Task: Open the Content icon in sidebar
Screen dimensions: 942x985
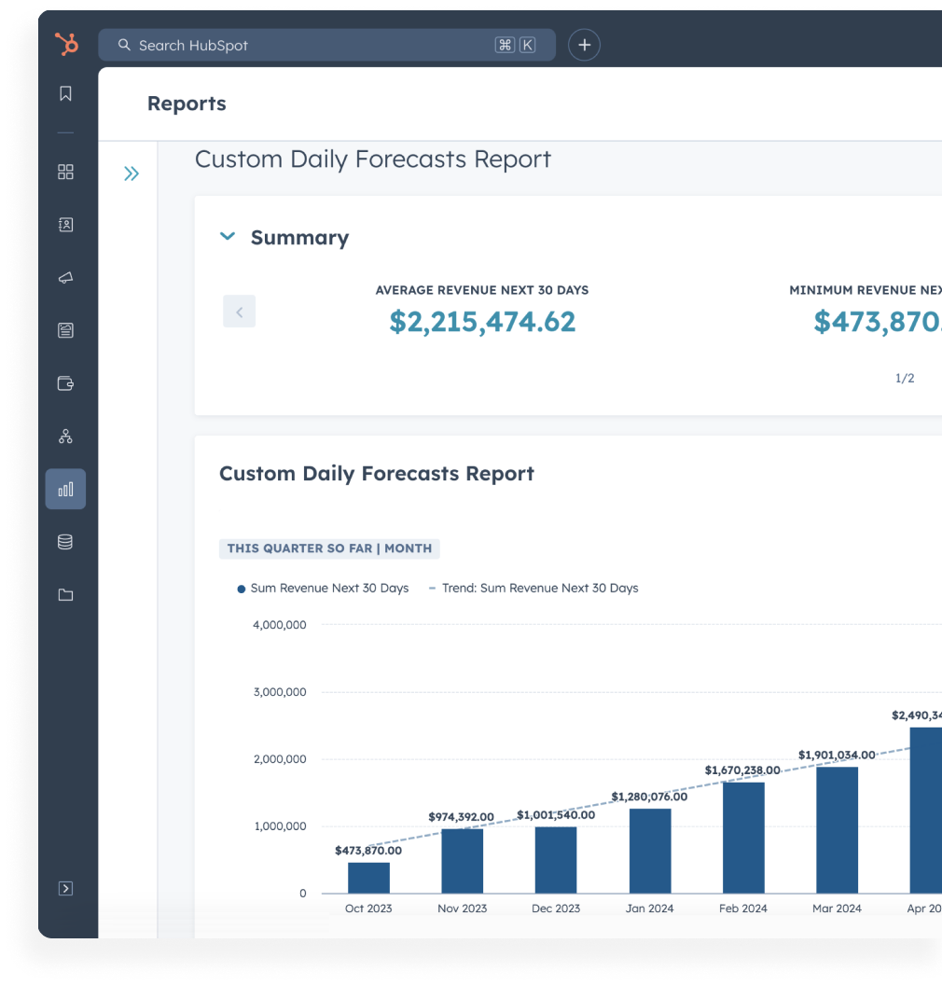Action: tap(65, 330)
